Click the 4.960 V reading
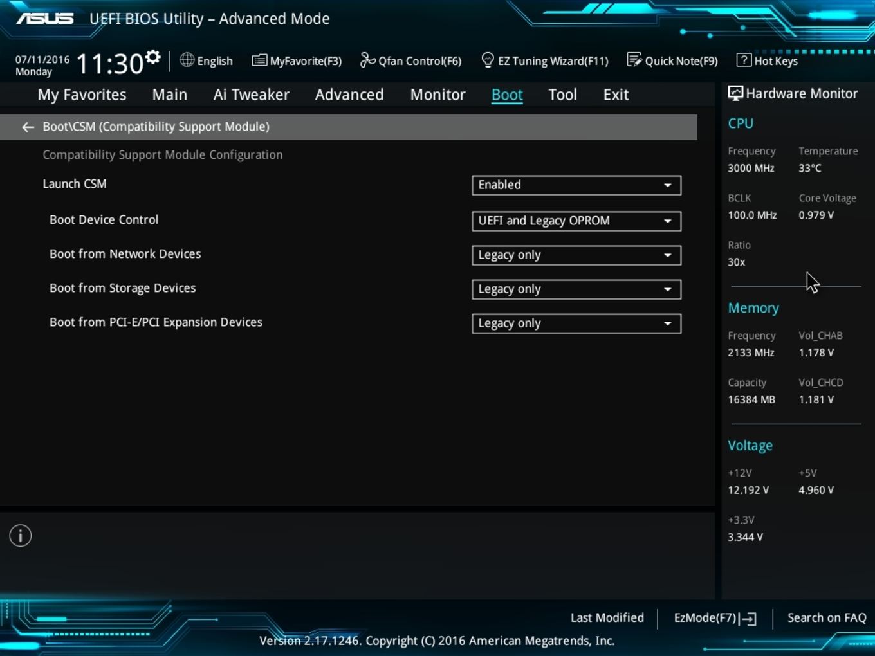Image resolution: width=875 pixels, height=656 pixels. (816, 490)
